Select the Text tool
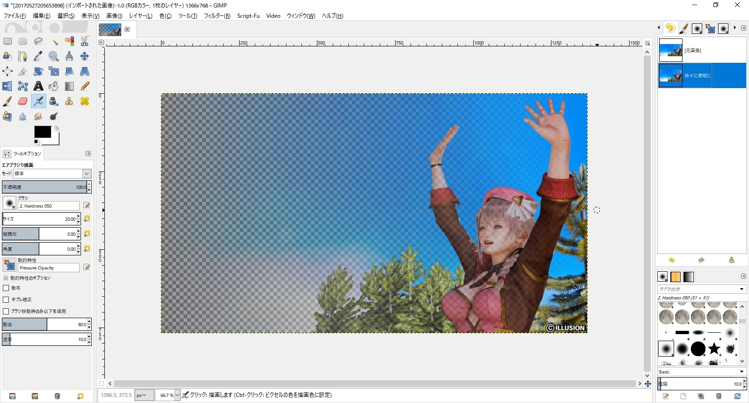The image size is (749, 403). click(38, 86)
